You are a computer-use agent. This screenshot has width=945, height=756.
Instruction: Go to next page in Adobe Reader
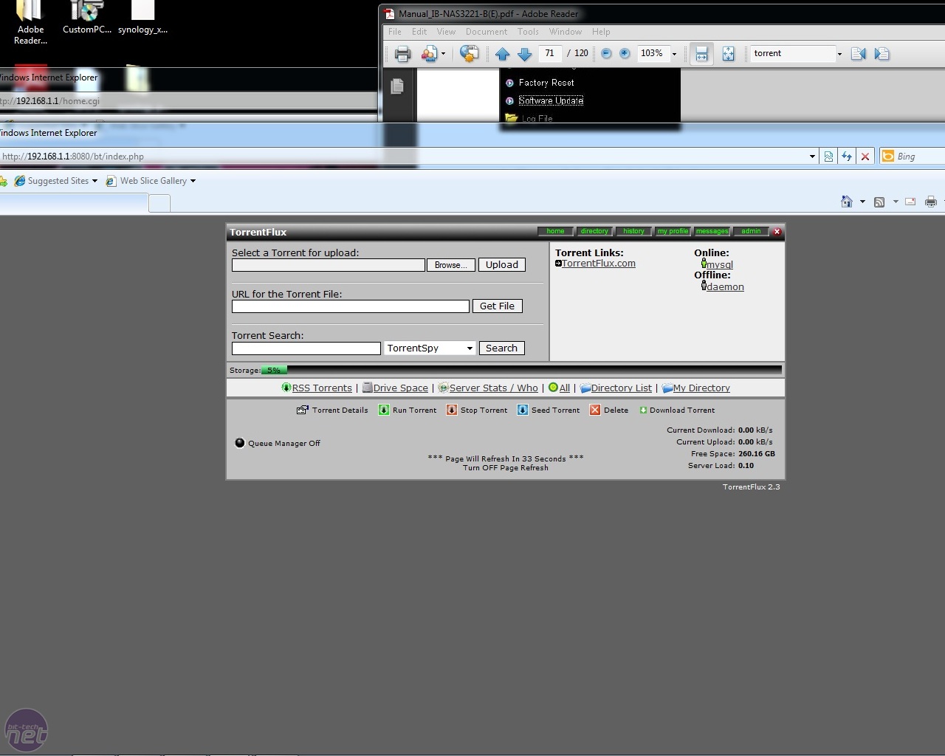(x=525, y=53)
